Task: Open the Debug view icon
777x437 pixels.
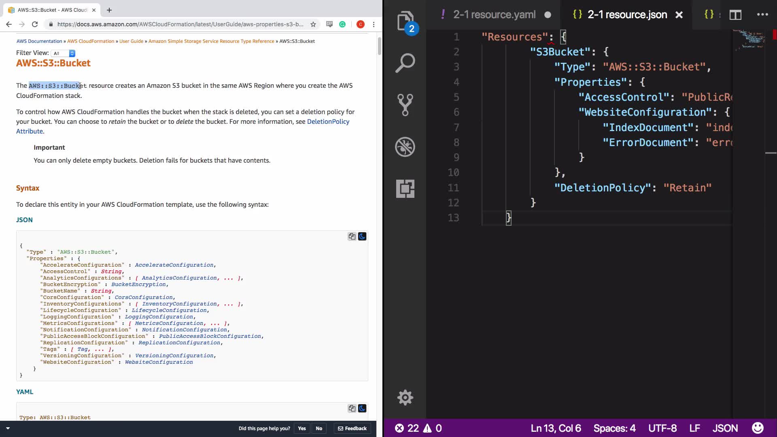Action: coord(405,147)
